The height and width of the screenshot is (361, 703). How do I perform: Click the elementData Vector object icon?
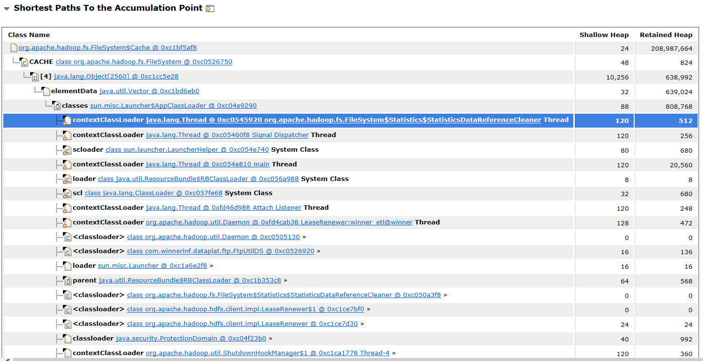click(x=46, y=91)
